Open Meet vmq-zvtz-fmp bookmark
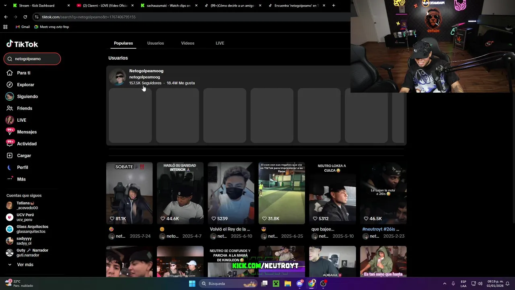Image resolution: width=515 pixels, height=290 pixels. click(51, 27)
